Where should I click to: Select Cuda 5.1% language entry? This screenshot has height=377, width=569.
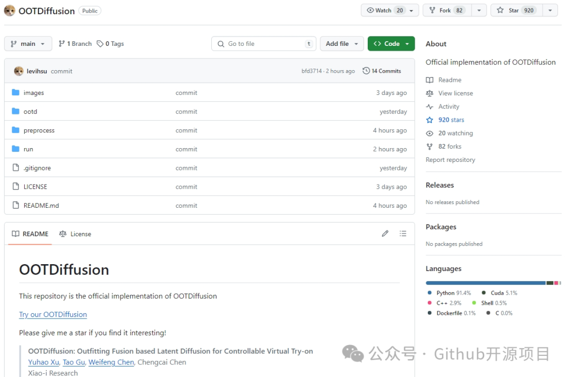(x=499, y=293)
